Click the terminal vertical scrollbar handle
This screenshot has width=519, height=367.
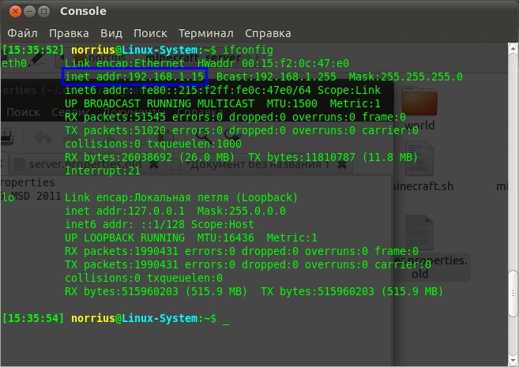(513, 294)
